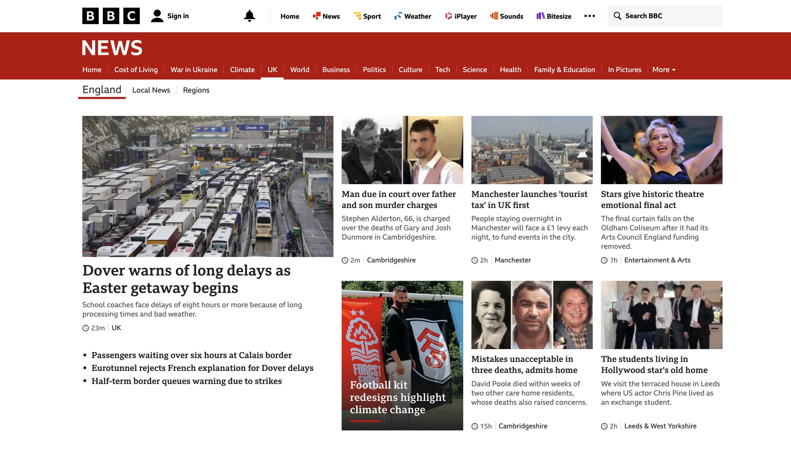Screen dimensions: 791x455
Task: Click the orange Sounds icon
Action: pos(494,16)
